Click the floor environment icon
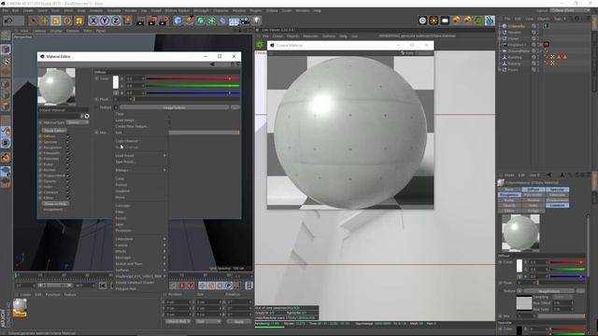Image resolution: width=598 pixels, height=336 pixels. click(x=234, y=21)
